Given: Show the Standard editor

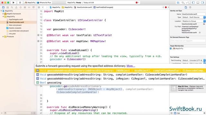Looking at the screenshot, I should (178, 3).
